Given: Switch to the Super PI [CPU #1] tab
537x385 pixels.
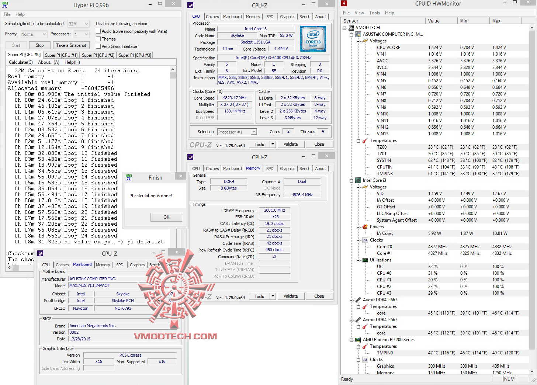Looking at the screenshot, I should point(61,55).
